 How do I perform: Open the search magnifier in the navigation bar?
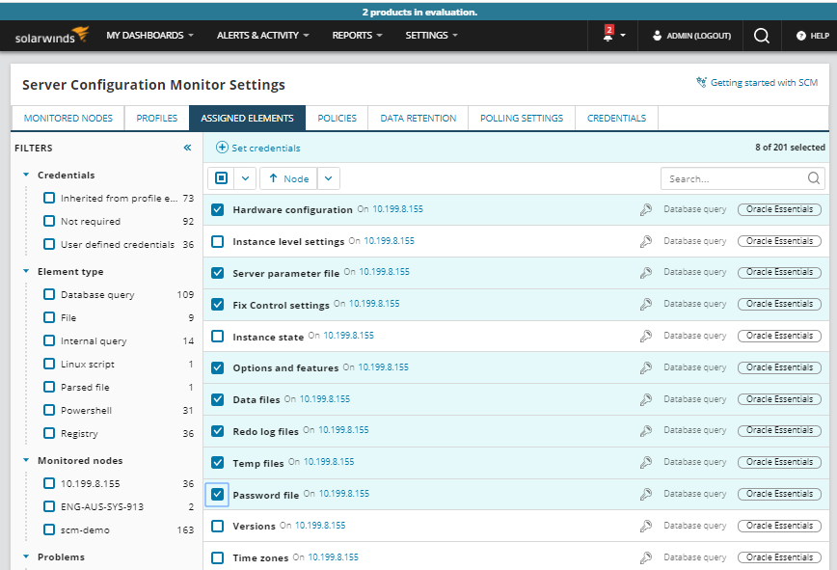pos(761,35)
